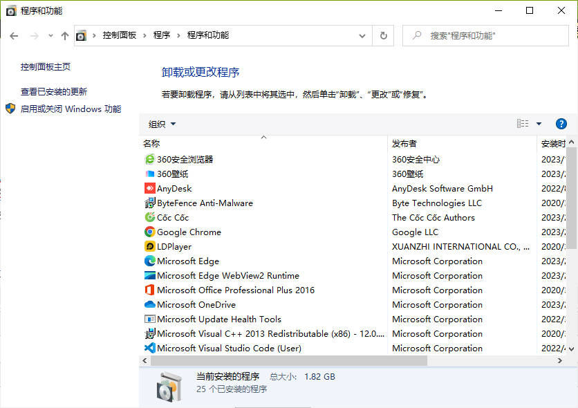Click the Microsoft OneDrive cloud icon
578x408 pixels.
149,304
